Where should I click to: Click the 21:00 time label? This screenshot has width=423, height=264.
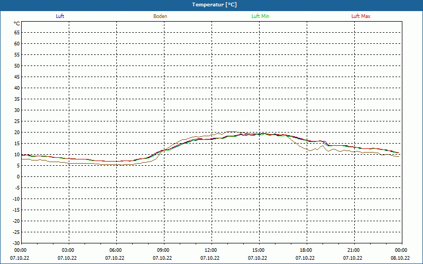point(353,250)
